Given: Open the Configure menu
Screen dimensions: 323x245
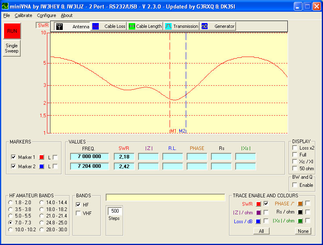Looking at the screenshot, I should tap(46, 15).
